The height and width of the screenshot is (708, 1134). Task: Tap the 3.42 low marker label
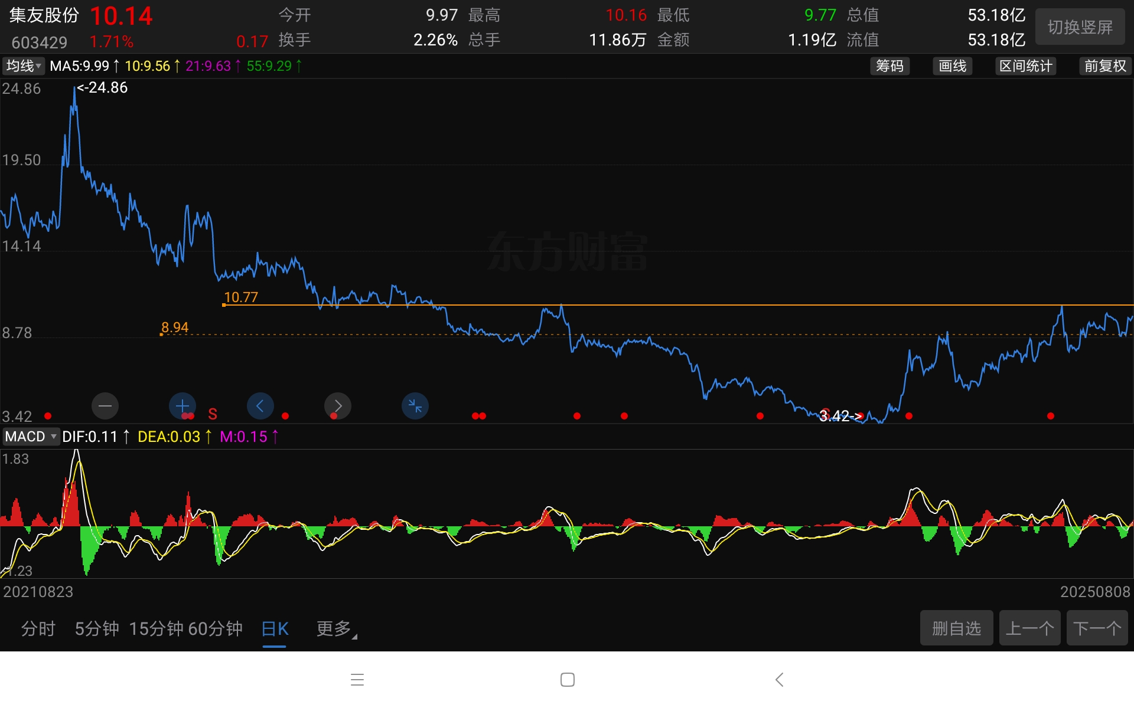coord(840,416)
